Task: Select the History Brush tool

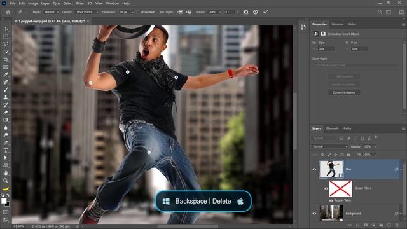Action: pyautogui.click(x=6, y=104)
